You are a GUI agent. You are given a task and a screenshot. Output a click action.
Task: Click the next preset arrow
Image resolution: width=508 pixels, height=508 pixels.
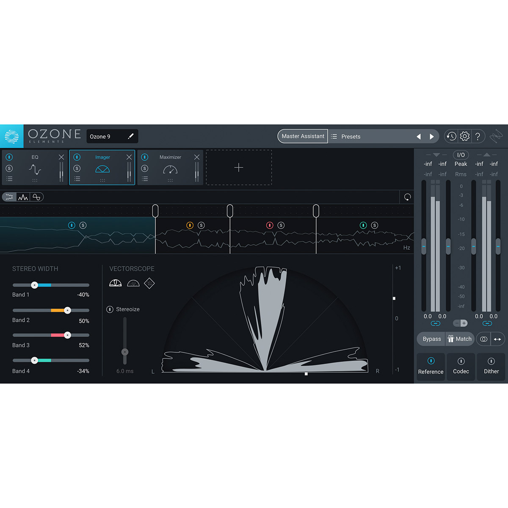tap(432, 136)
